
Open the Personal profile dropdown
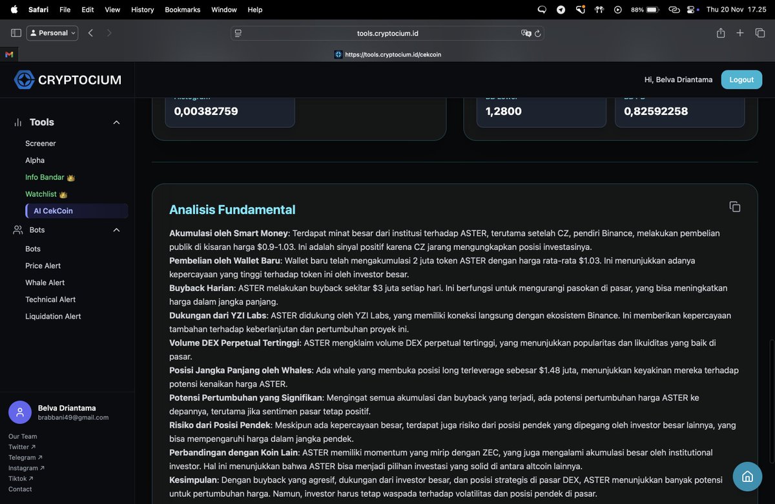[x=52, y=33]
